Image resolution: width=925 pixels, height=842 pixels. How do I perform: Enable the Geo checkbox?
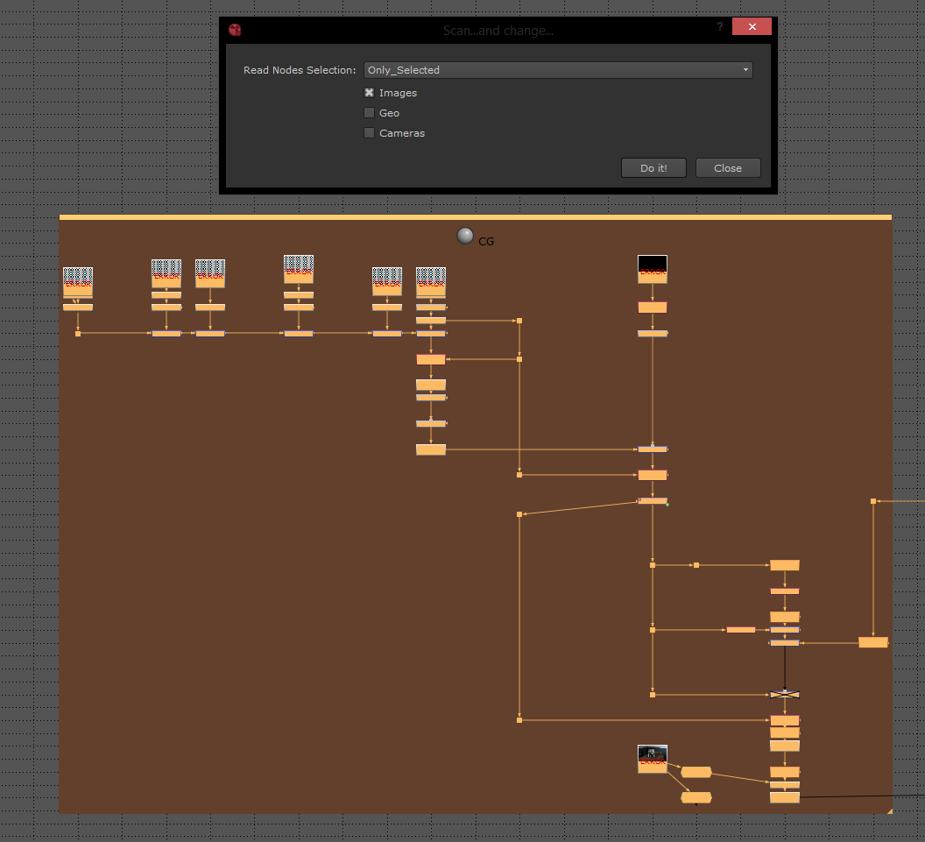coord(369,113)
